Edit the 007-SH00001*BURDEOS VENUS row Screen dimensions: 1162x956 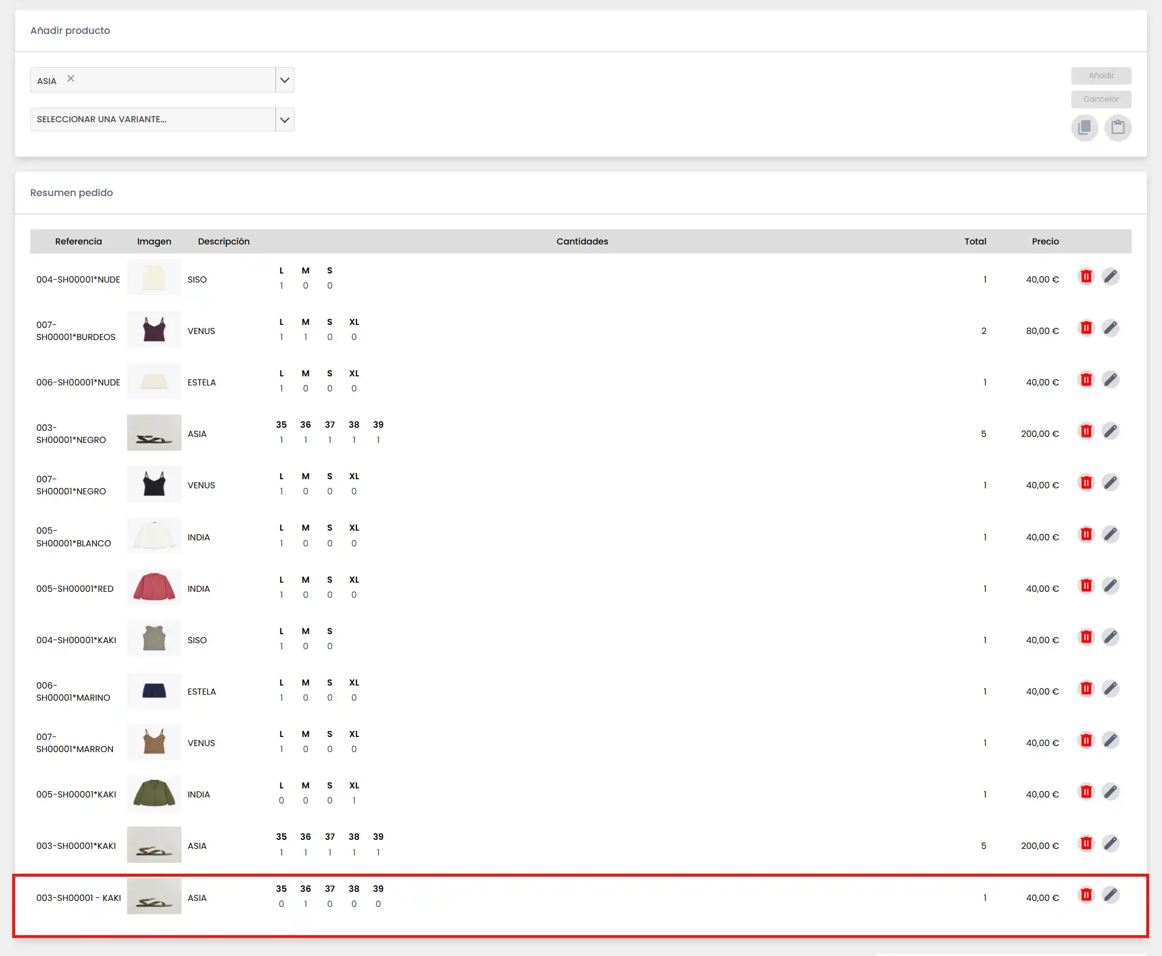(x=1111, y=328)
